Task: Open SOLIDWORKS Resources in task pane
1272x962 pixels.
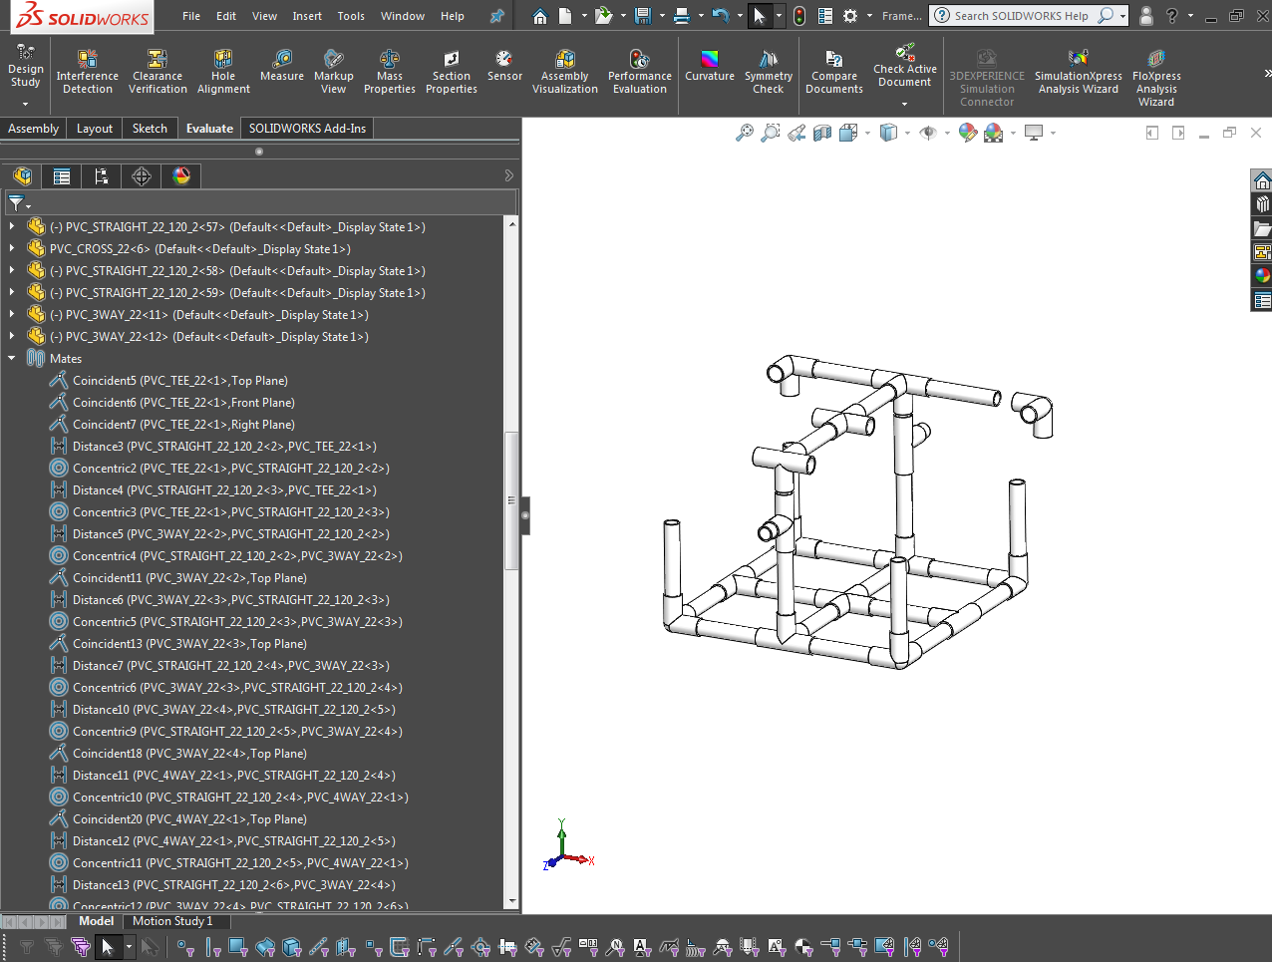Action: point(1262,180)
